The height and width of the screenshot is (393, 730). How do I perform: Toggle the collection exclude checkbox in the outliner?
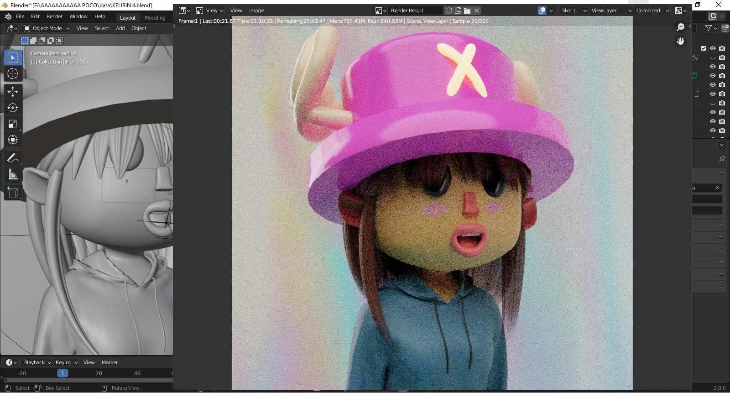[704, 48]
